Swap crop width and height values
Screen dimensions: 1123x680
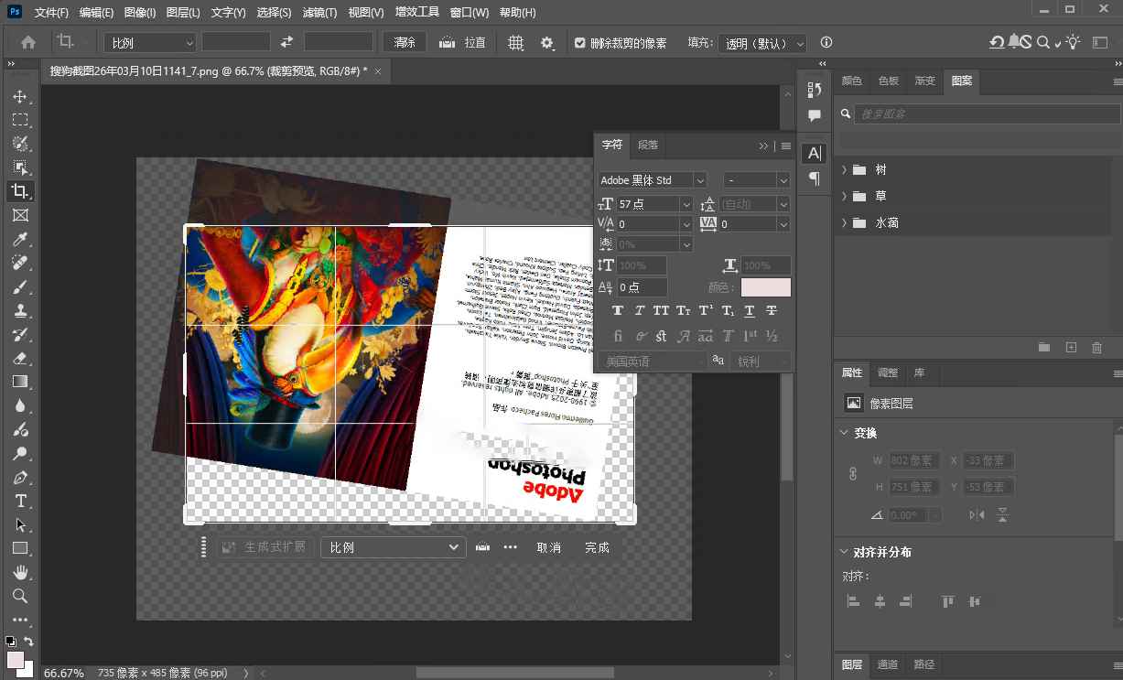click(286, 42)
